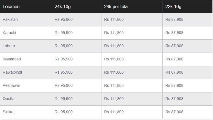Click Pakistan's 24k per tola price
This screenshot has height=120, width=213.
point(114,19)
